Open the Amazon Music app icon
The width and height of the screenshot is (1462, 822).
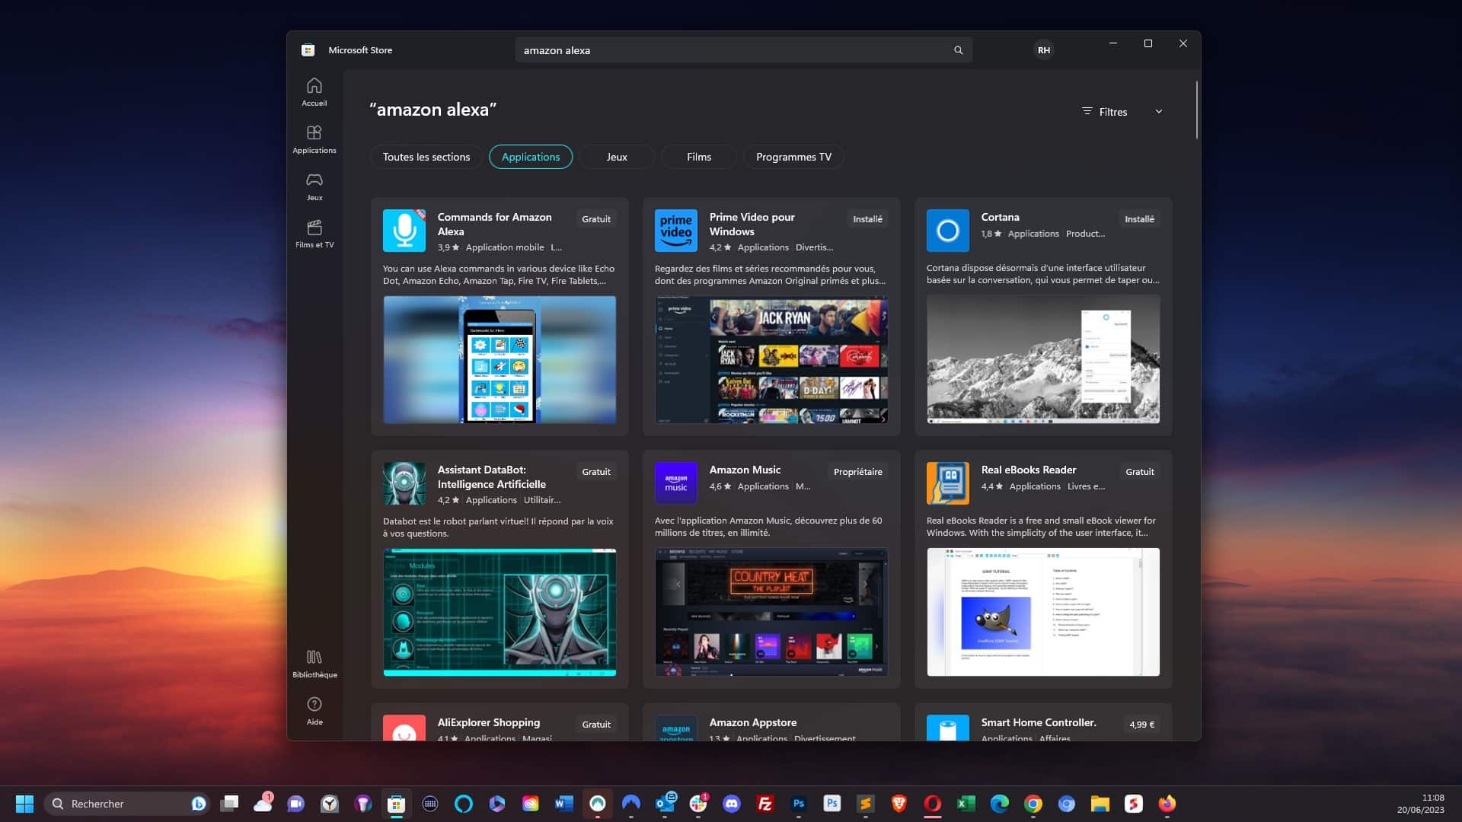[676, 483]
